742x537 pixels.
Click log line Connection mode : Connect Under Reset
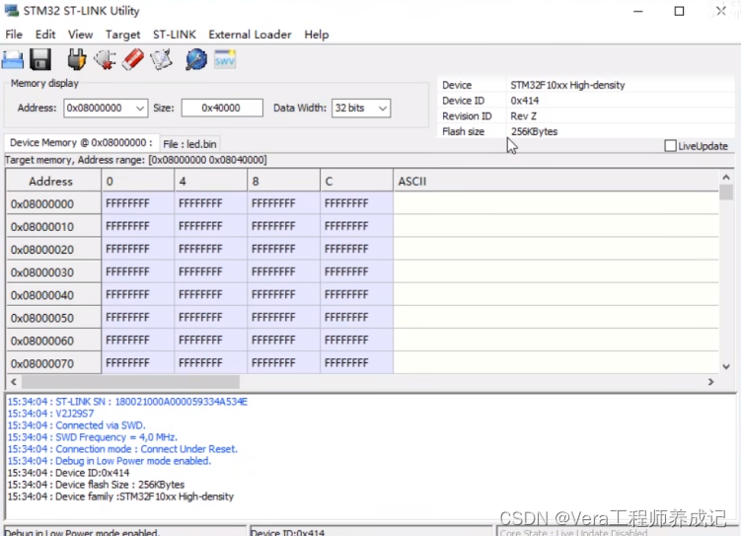(x=122, y=449)
